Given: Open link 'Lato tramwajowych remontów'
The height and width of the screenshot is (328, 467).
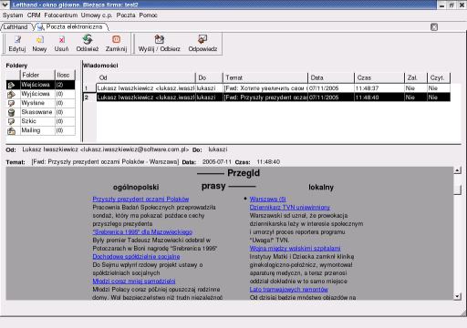Looking at the screenshot, I should click(289, 290).
